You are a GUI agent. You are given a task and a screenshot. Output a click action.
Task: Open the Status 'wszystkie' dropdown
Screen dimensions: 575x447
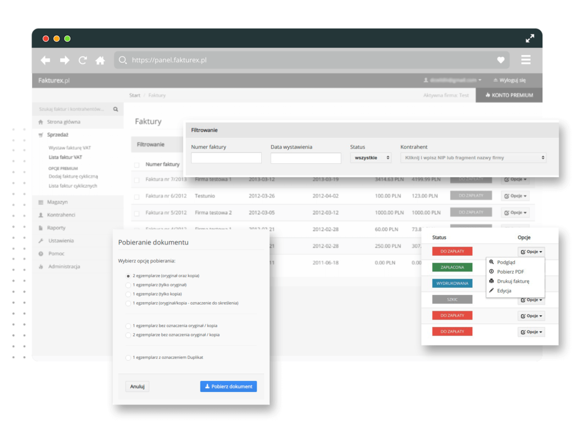[x=371, y=158]
